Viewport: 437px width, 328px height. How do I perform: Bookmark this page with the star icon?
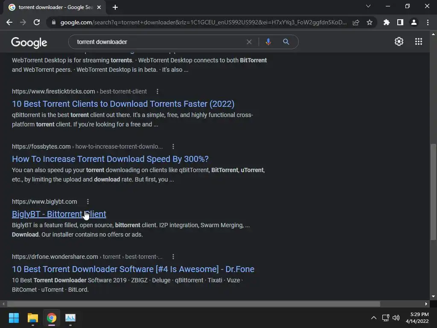tap(370, 22)
